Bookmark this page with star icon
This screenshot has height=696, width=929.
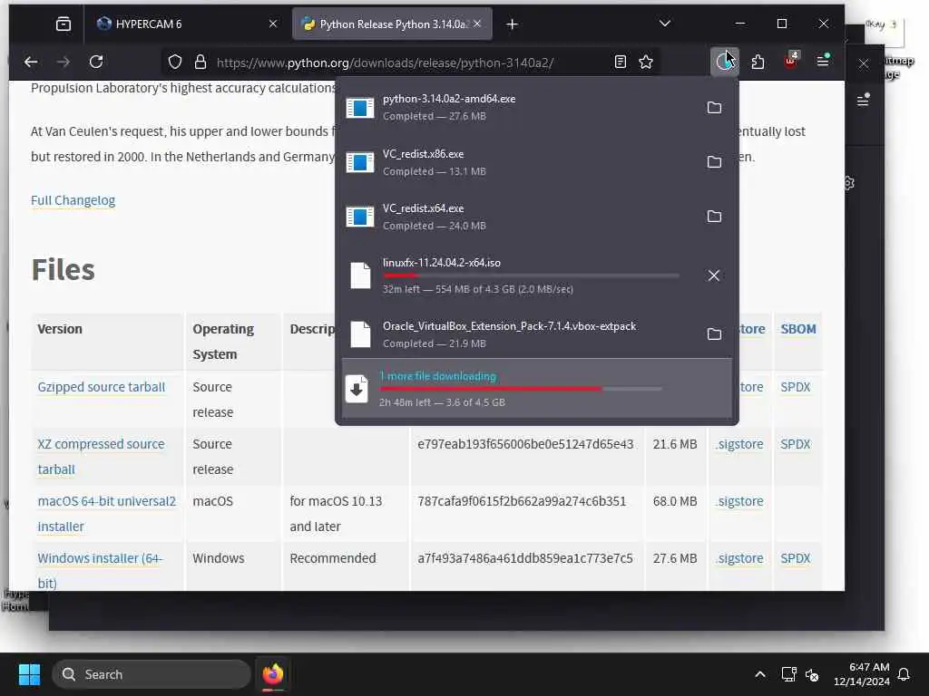tap(646, 63)
